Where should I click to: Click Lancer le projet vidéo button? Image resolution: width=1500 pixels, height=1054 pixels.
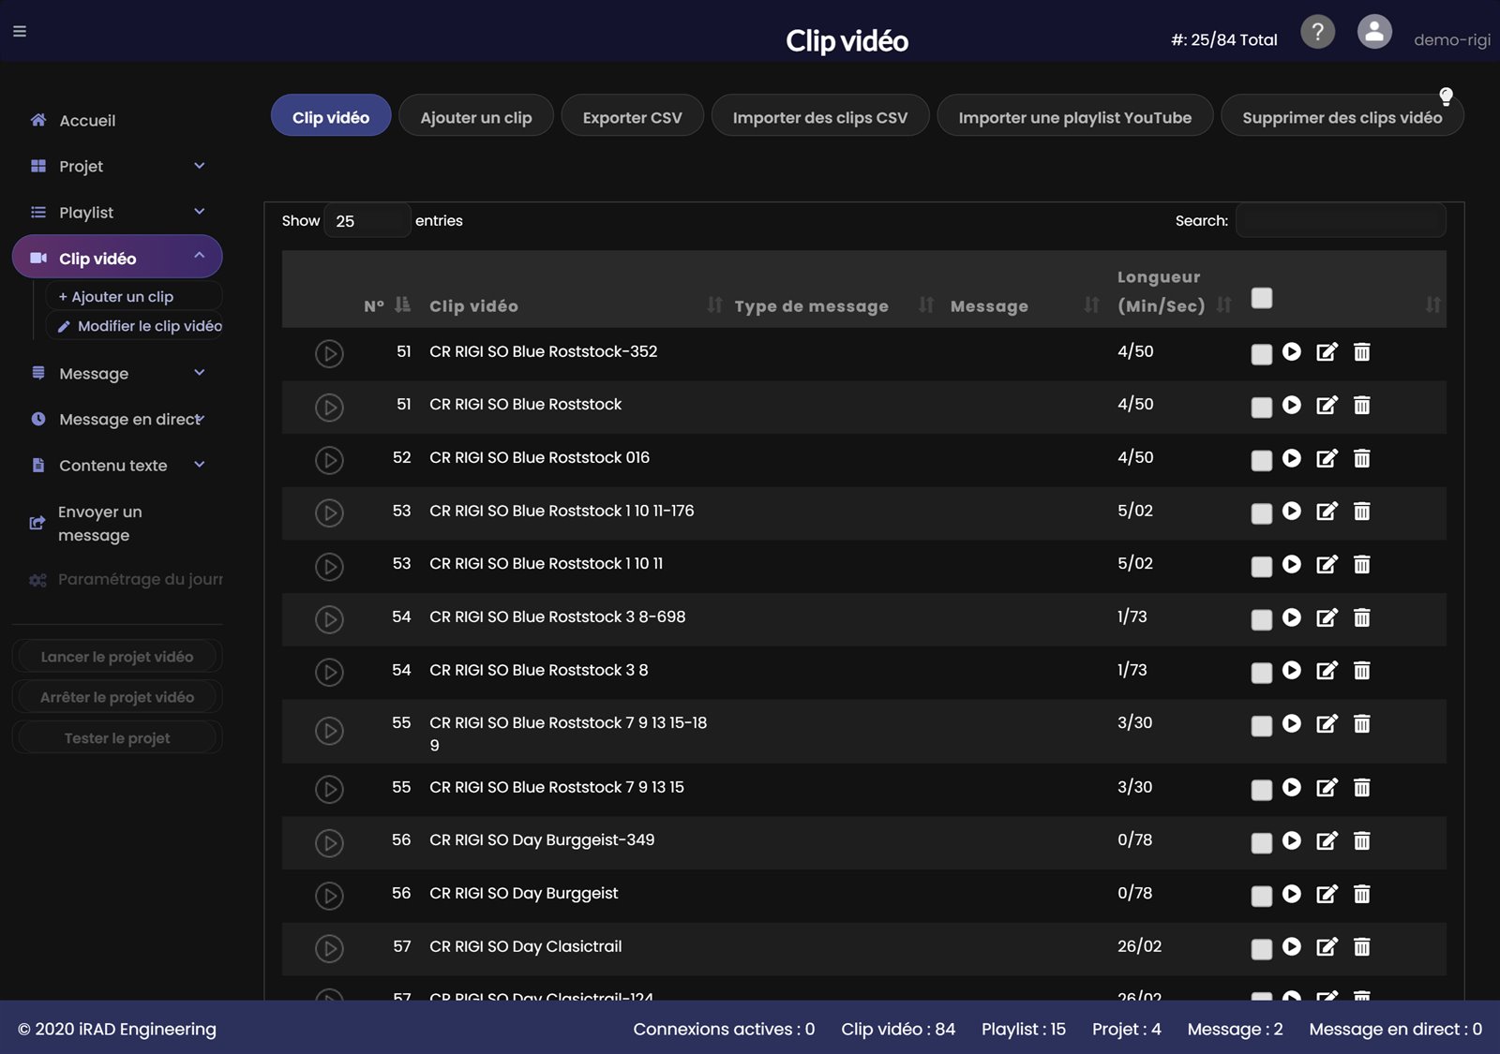tap(117, 657)
